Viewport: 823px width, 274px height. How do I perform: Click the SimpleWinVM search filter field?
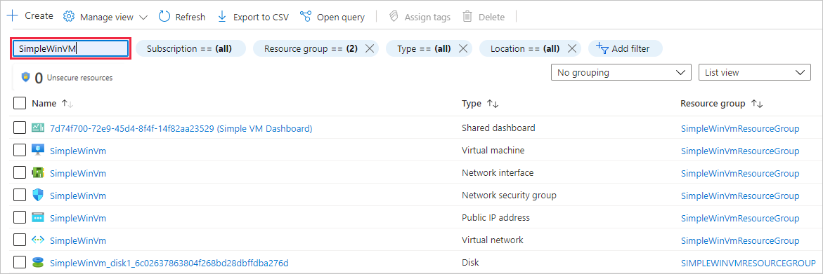tap(70, 48)
